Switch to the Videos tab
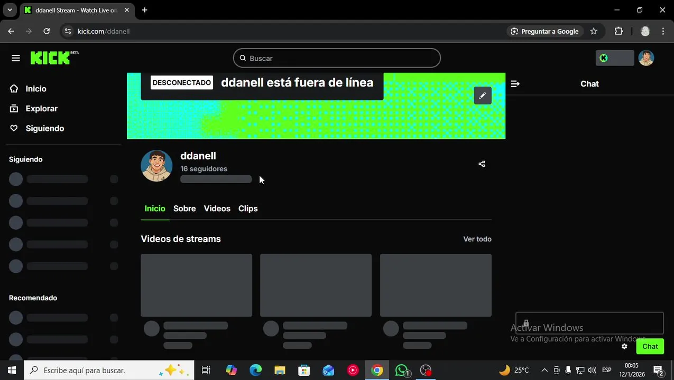674x380 pixels. pyautogui.click(x=217, y=208)
